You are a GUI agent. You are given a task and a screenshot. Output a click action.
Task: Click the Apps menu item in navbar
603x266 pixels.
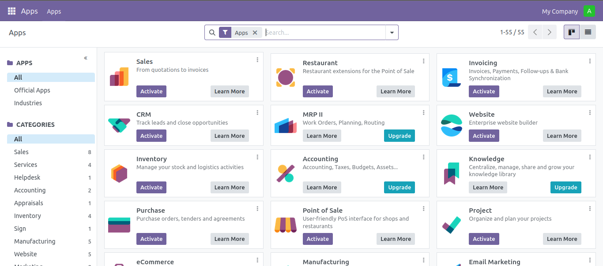(x=54, y=11)
